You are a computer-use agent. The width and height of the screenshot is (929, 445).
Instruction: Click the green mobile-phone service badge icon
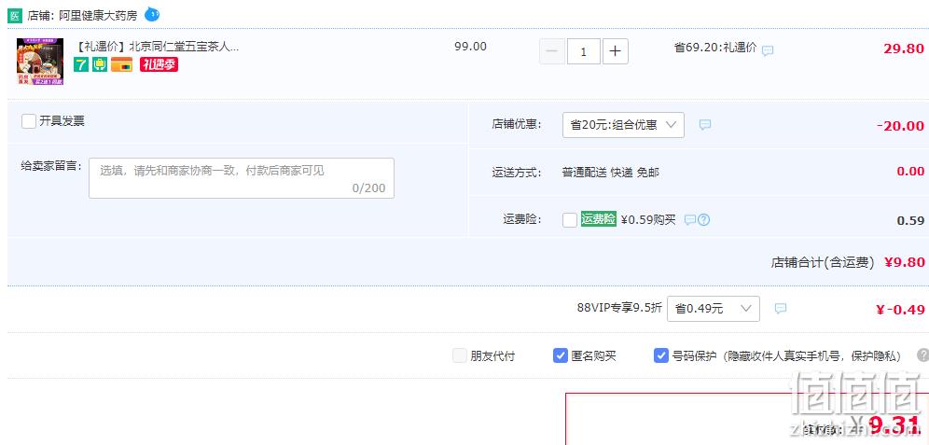tap(100, 64)
